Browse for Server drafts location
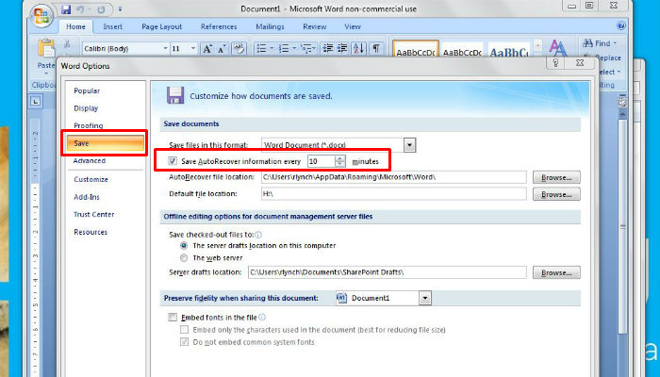The height and width of the screenshot is (377, 660). (x=556, y=272)
